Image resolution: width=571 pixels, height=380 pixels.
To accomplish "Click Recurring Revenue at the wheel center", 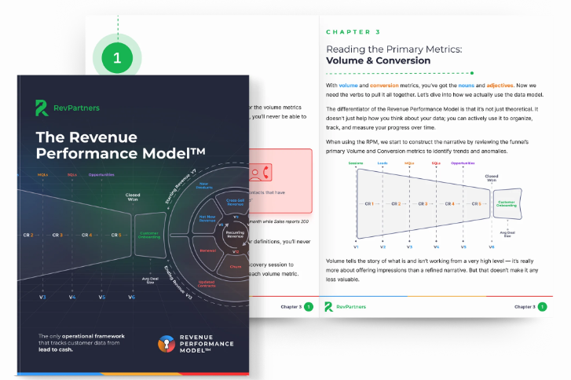I will tap(235, 234).
